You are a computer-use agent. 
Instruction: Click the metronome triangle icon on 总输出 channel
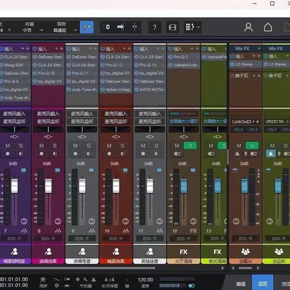click(237, 154)
